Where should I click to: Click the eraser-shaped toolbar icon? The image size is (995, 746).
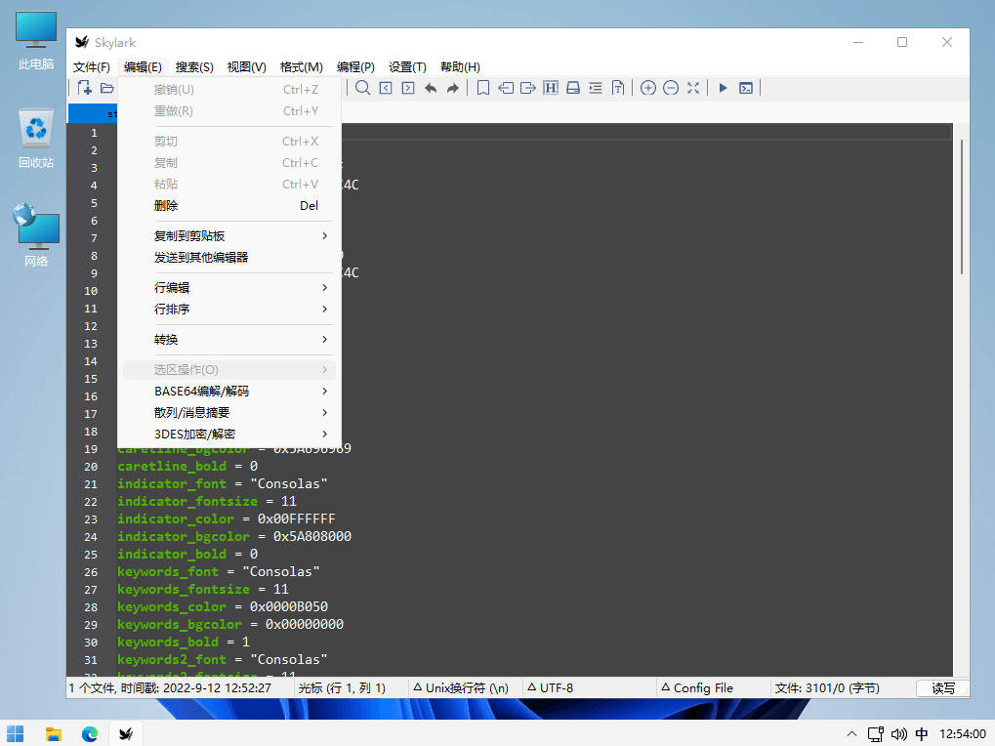[x=573, y=88]
